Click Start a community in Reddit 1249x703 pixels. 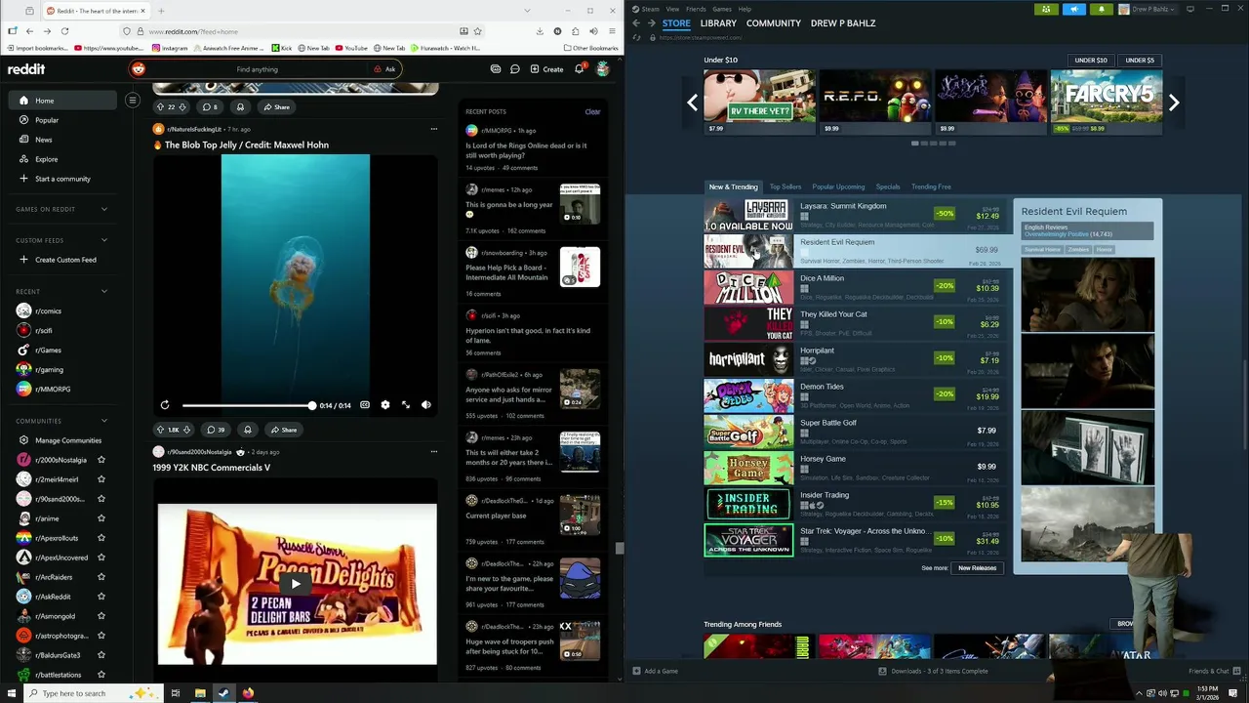(62, 179)
